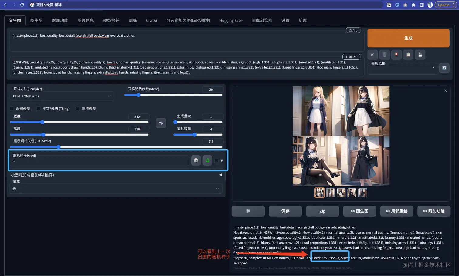
Task: Open the browser Extensions puzzle menu
Action: (x=413, y=5)
